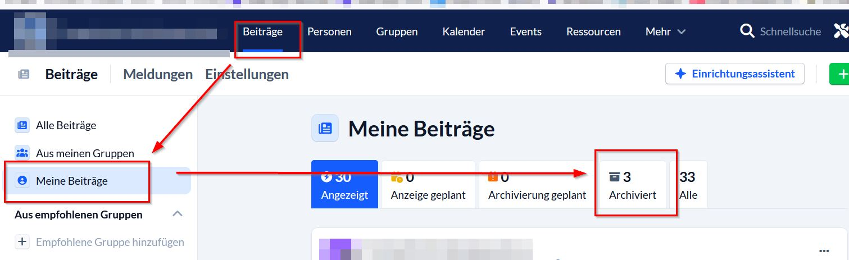
Task: Open the three-dot menu on the post card
Action: point(824,250)
